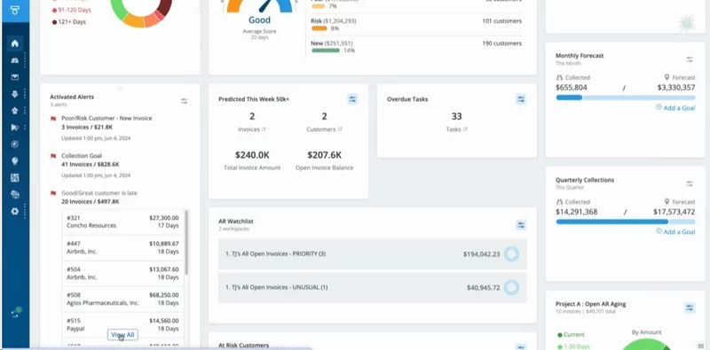Viewport: 710px width, 350px height.
Task: Open TJ's All Open Invoices PRIORITY workspace
Action: point(372,254)
